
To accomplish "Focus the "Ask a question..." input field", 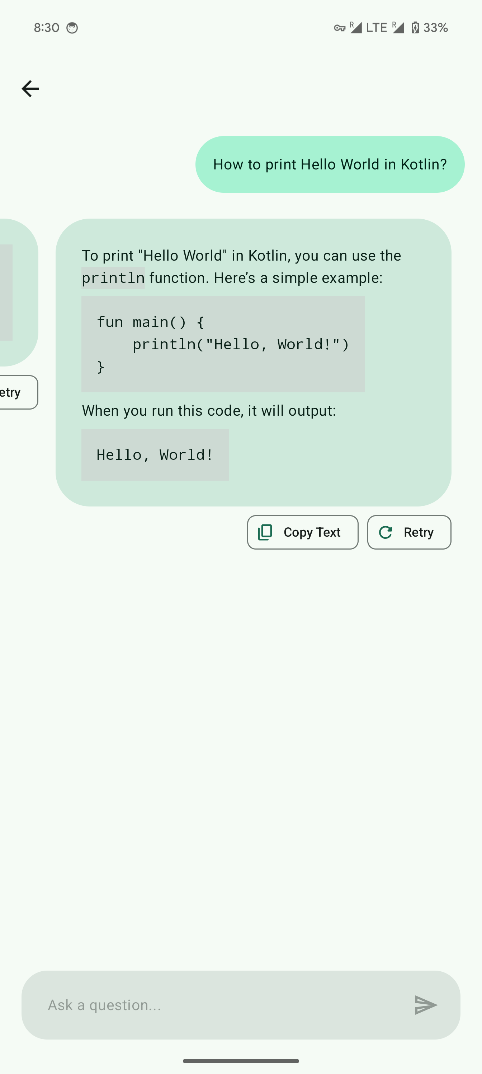I will pyautogui.click(x=225, y=1005).
